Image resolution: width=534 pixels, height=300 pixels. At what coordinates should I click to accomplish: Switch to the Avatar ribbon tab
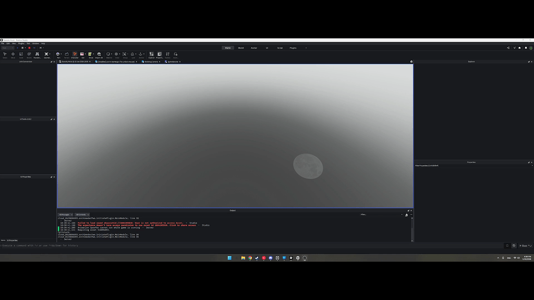pos(254,48)
